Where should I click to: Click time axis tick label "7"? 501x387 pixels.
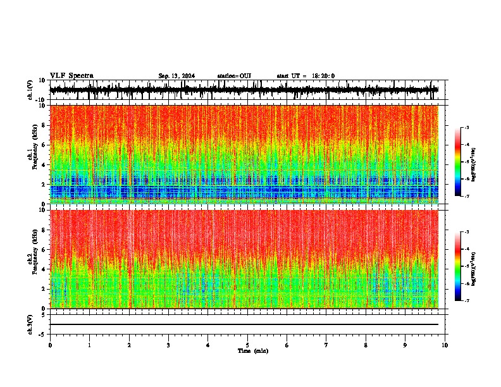[x=326, y=345]
